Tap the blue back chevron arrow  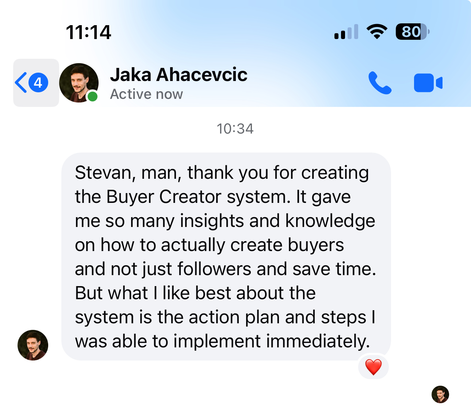(21, 83)
